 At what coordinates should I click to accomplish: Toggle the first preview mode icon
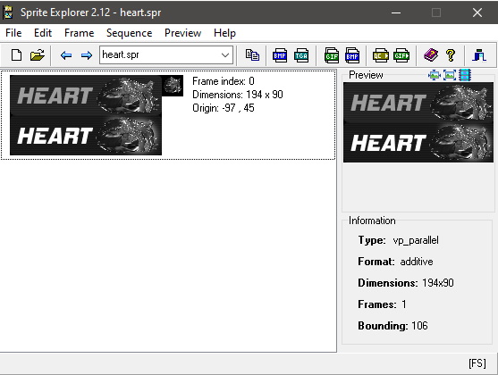[435, 75]
